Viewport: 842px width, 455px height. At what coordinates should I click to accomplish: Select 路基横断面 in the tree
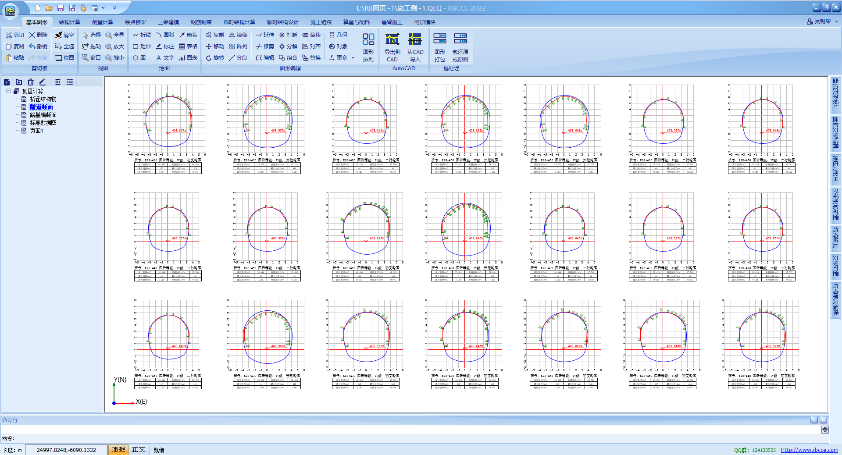click(43, 115)
